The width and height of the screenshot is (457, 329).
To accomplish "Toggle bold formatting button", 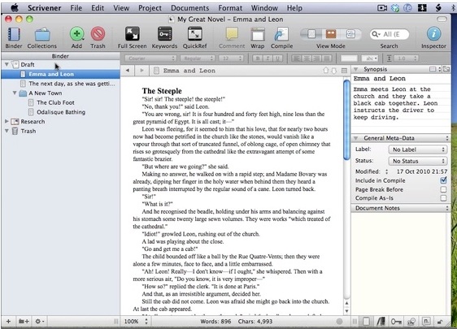I will tap(258, 58).
